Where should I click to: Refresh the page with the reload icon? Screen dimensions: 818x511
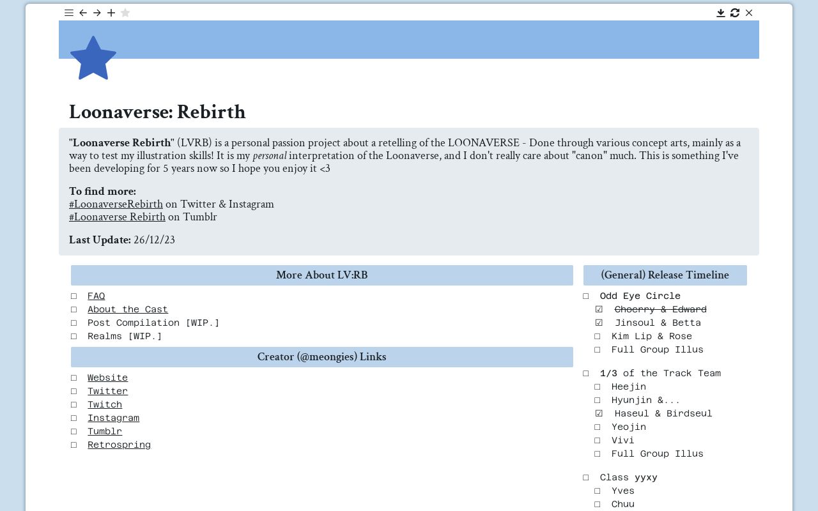click(x=735, y=13)
